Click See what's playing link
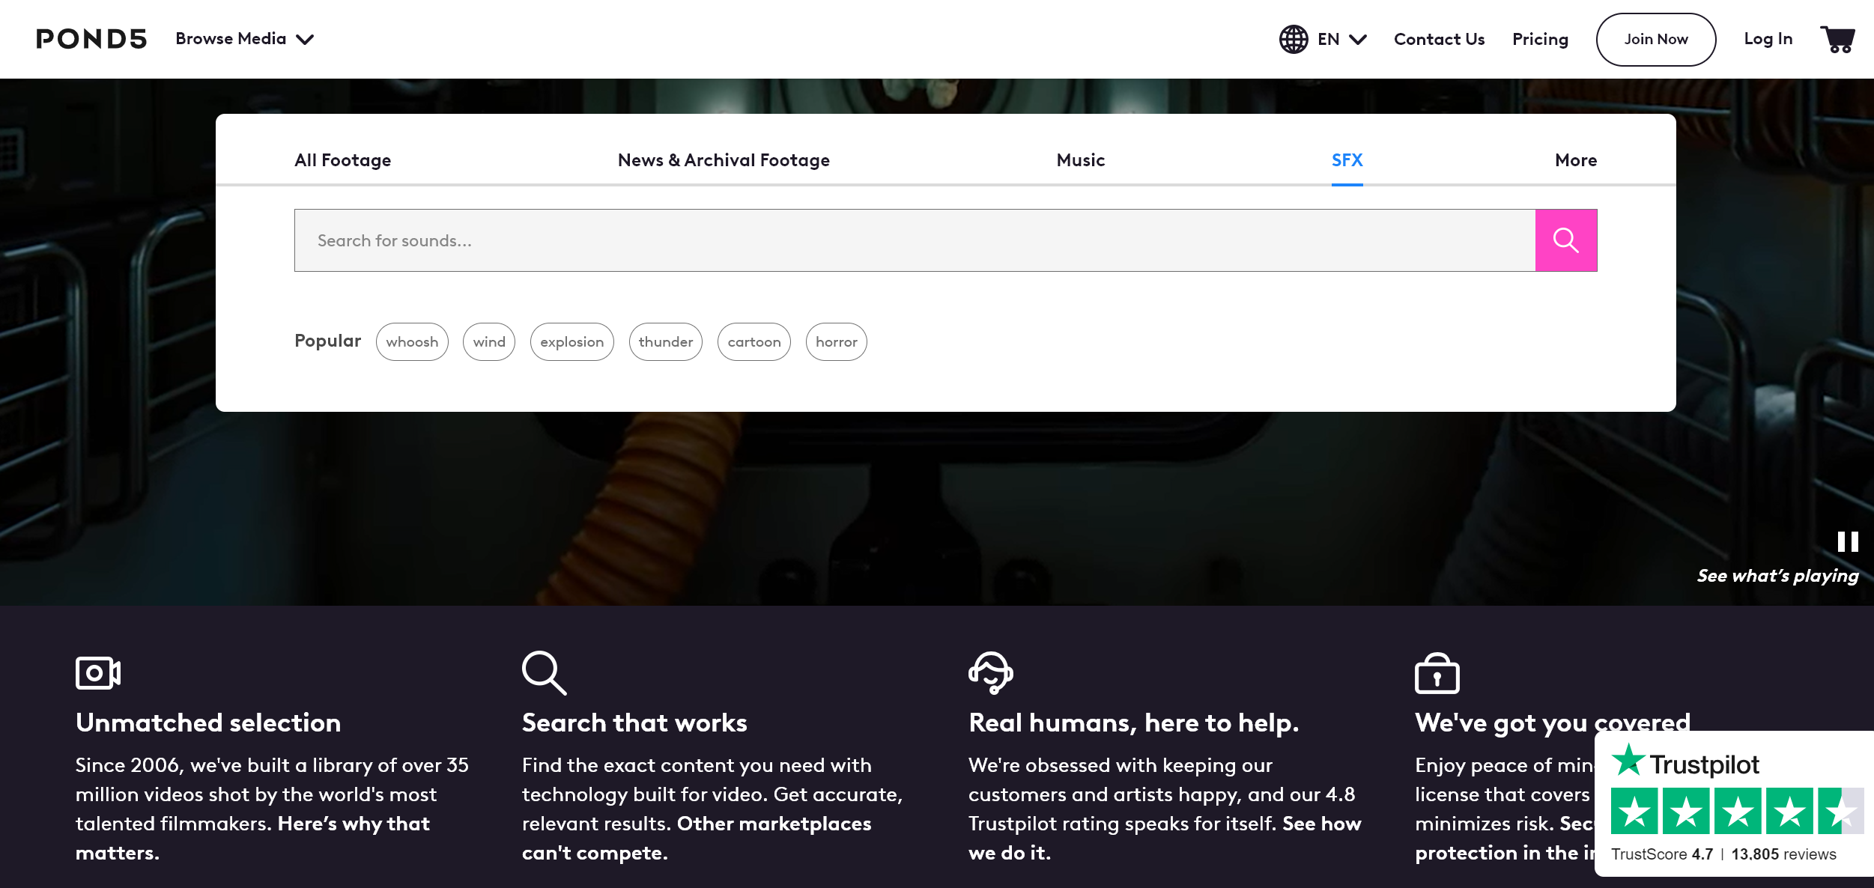 [1777, 575]
